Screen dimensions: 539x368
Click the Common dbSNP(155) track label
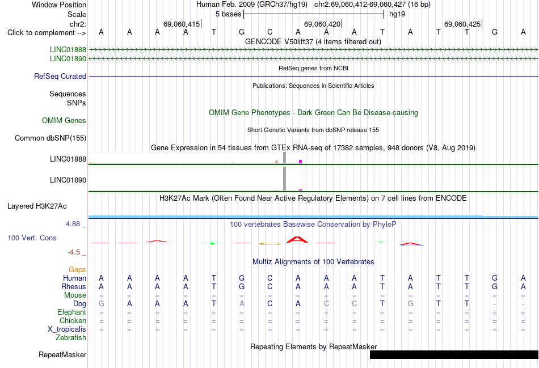point(50,138)
